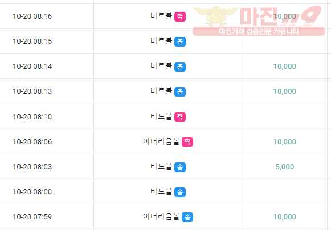Click the blue 홀 badge at 08:00

pos(180,192)
